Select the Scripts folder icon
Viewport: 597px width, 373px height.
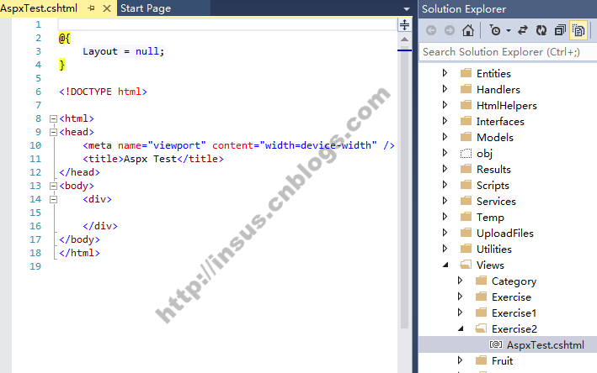(x=466, y=184)
